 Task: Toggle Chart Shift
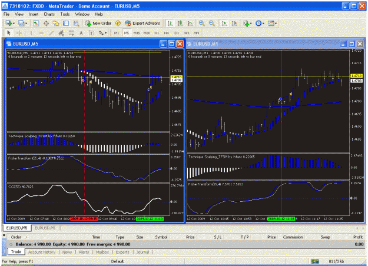pyautogui.click(x=234, y=23)
